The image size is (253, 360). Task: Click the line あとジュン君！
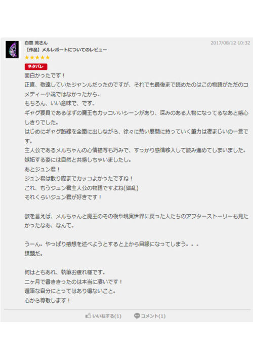(x=43, y=169)
